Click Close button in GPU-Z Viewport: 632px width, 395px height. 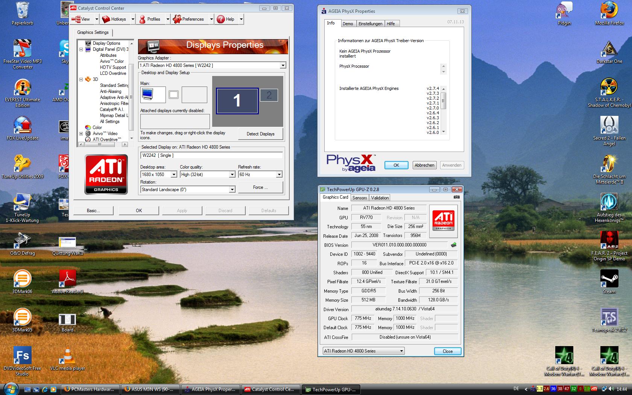tap(448, 351)
